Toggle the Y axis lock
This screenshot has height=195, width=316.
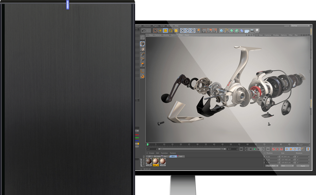pyautogui.click(x=188, y=31)
